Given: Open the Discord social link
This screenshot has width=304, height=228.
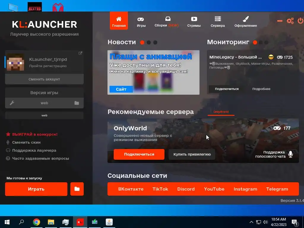Looking at the screenshot, I should click(x=186, y=189).
